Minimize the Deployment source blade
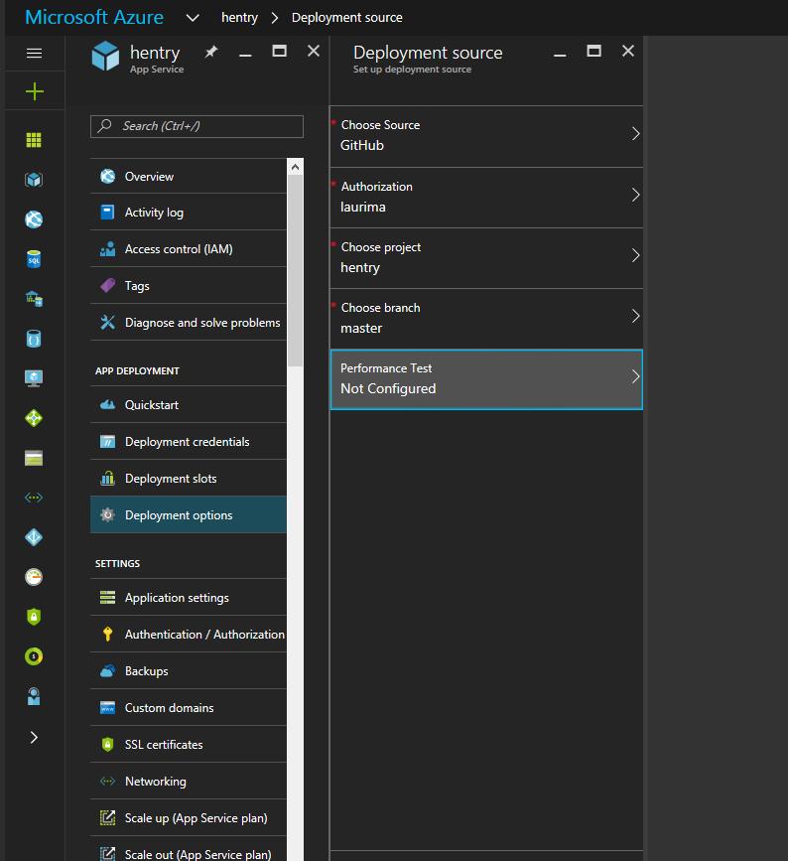 (x=560, y=55)
